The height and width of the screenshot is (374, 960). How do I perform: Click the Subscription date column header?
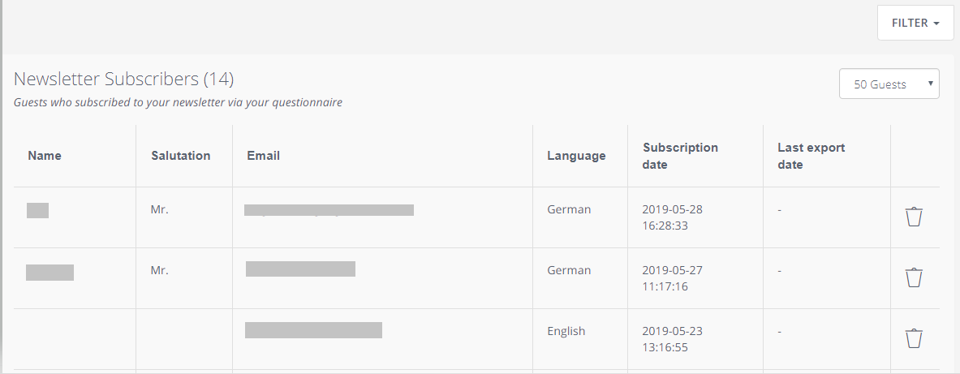point(680,156)
